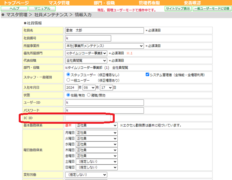
Task: Go to the 安否確認 menu
Action: [192, 3]
